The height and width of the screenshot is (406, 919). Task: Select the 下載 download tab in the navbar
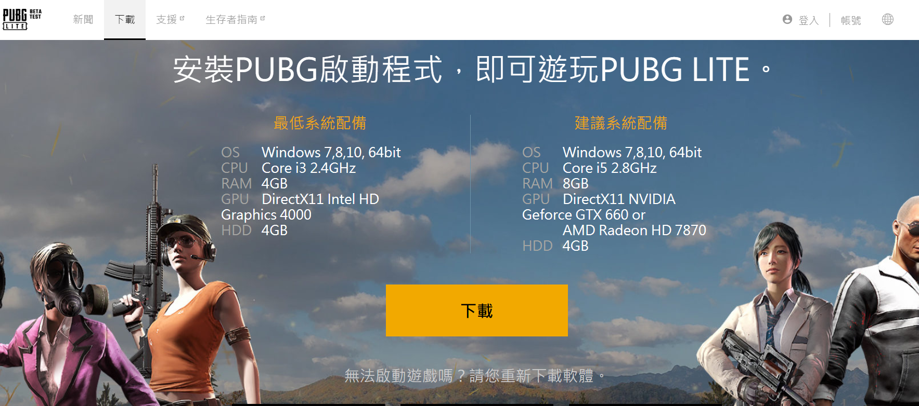[125, 20]
